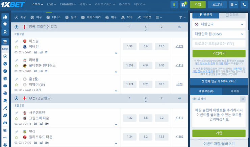
Task: Click the 1XBET logo
Action: click(x=13, y=5)
